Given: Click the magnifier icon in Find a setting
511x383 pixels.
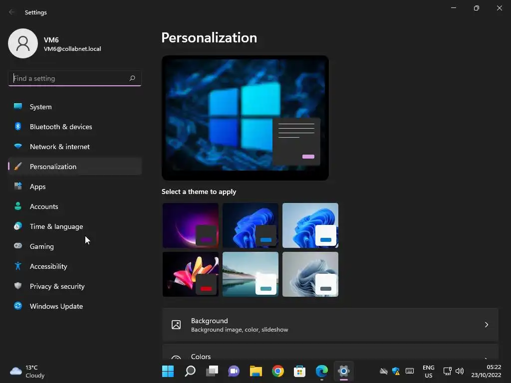Looking at the screenshot, I should 132,78.
